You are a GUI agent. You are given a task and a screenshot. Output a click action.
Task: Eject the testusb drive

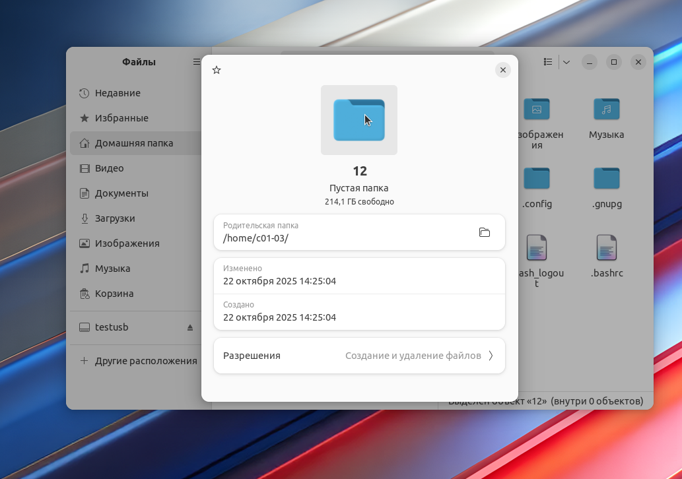pos(190,327)
